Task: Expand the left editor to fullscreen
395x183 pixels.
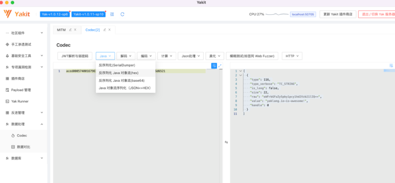Action: click(x=220, y=66)
